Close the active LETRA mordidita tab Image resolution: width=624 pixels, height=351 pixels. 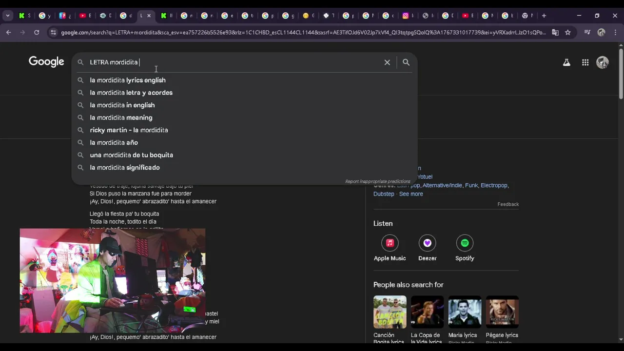149,16
